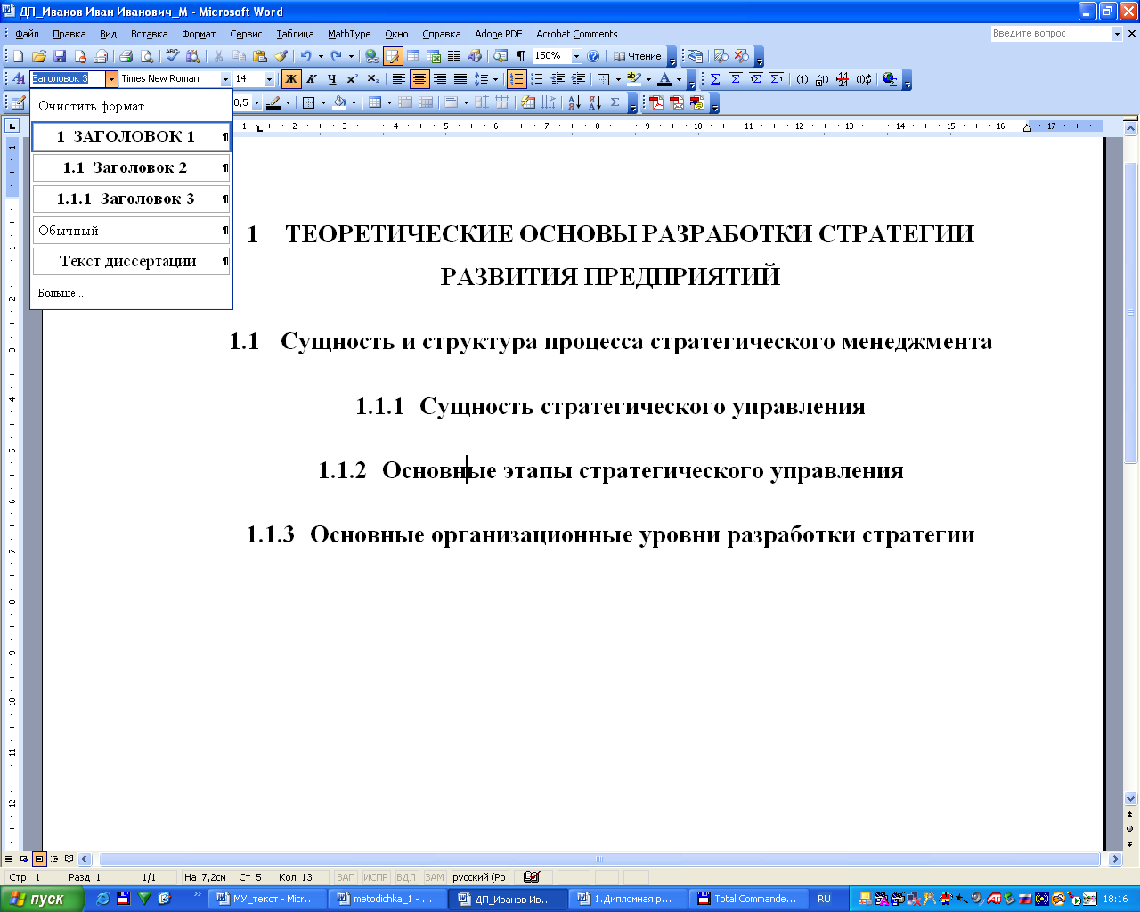The height and width of the screenshot is (912, 1140).
Task: Expand the font size 14 dropdown
Action: (x=269, y=79)
